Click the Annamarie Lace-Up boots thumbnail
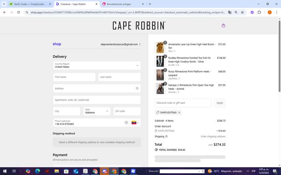Viewport: 281px width, 175px height. (x=160, y=48)
